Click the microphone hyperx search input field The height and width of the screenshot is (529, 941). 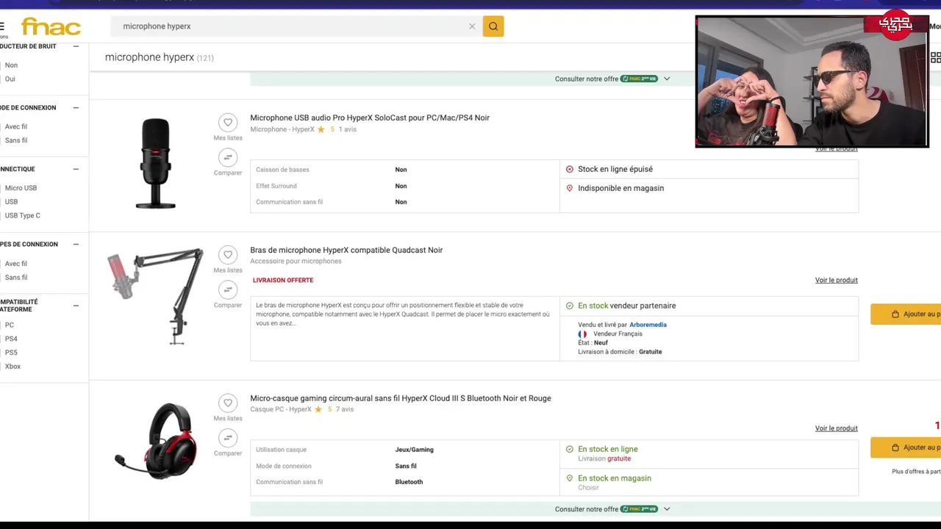pos(294,26)
